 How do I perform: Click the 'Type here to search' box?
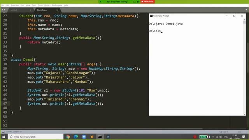point(35,136)
